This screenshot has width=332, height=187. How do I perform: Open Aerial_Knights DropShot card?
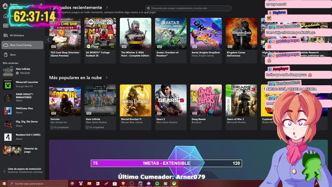pos(206,41)
